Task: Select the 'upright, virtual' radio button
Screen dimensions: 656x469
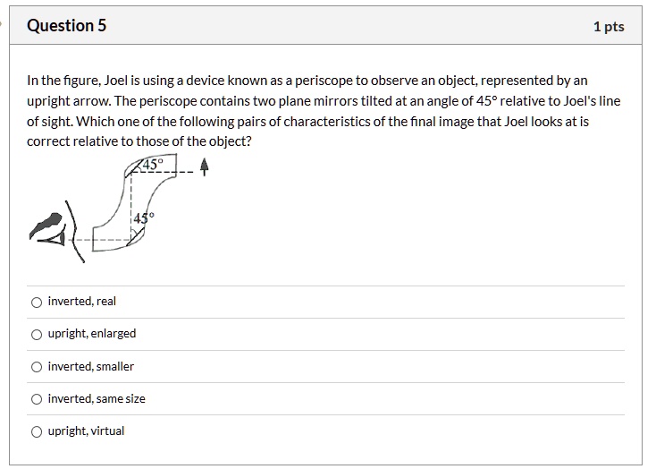Action: point(36,431)
